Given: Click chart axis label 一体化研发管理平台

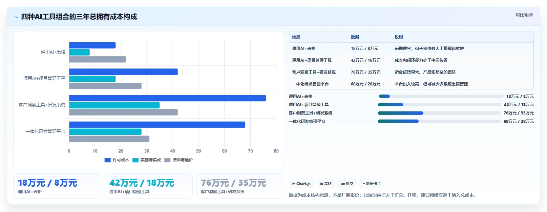Looking at the screenshot, I should pyautogui.click(x=45, y=131).
